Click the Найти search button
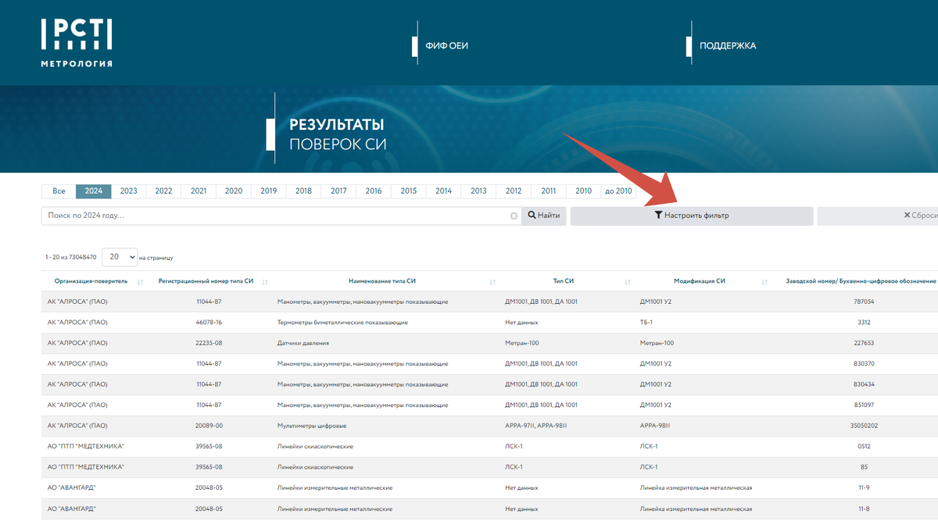 [x=544, y=216]
